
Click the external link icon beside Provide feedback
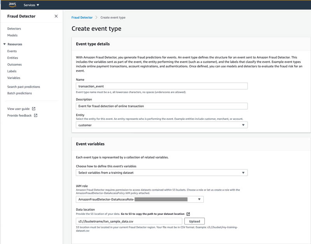click(36, 115)
